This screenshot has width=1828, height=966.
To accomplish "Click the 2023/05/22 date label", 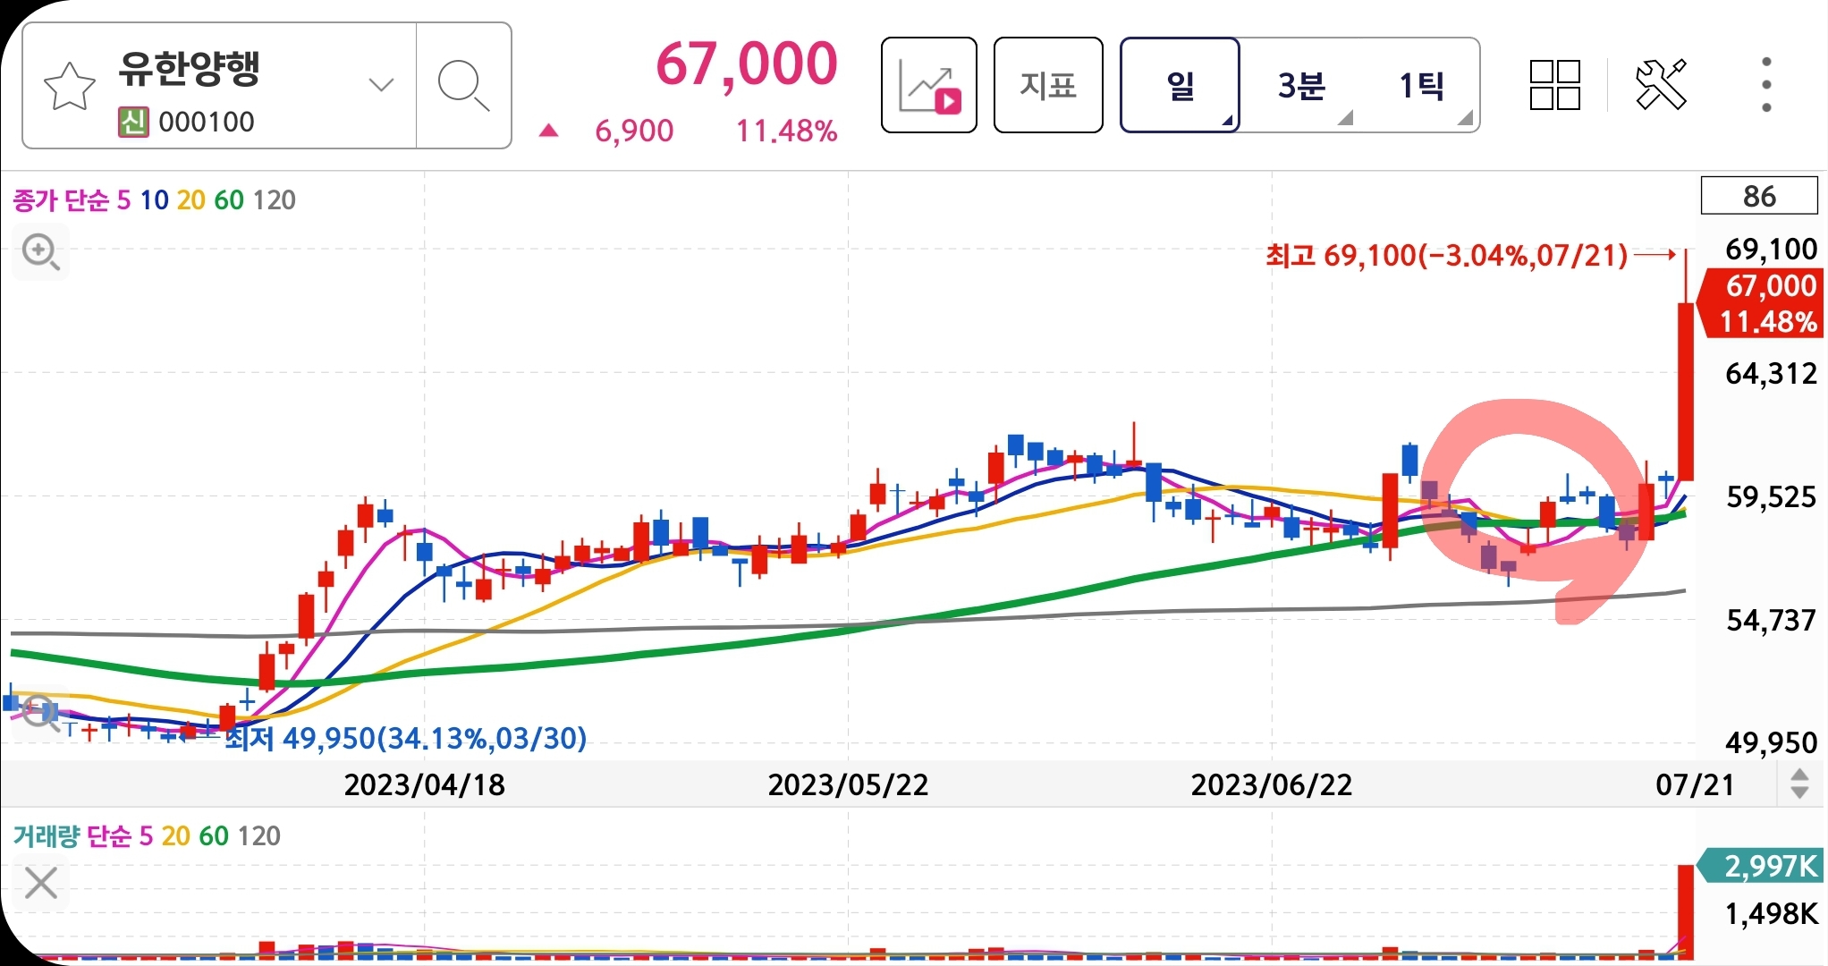I will coord(848,785).
